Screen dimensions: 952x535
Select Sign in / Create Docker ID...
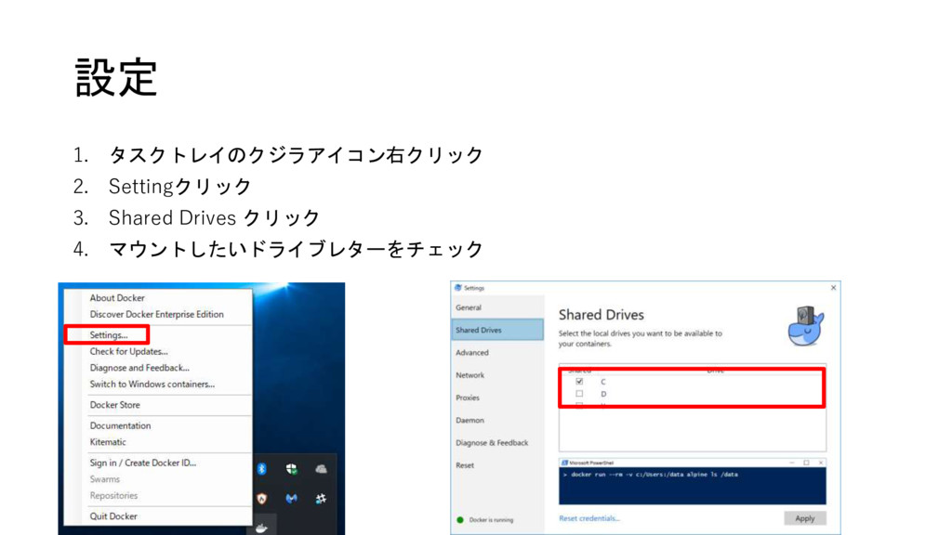[142, 463]
